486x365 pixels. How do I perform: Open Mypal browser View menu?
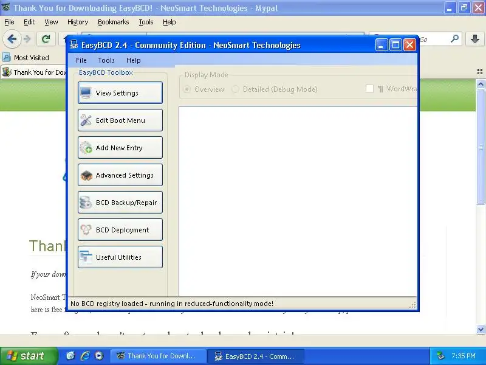point(51,22)
